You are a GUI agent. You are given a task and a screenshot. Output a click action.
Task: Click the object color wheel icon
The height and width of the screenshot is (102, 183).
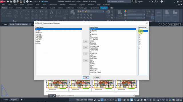point(125,11)
